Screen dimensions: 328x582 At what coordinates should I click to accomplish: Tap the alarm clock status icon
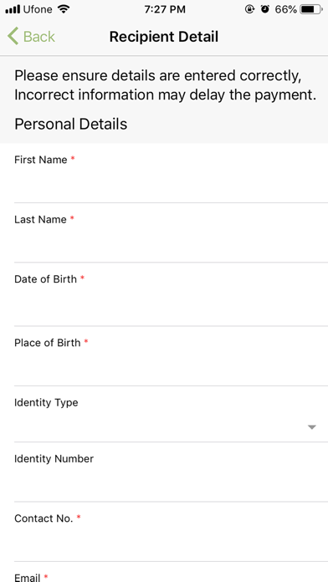[265, 9]
